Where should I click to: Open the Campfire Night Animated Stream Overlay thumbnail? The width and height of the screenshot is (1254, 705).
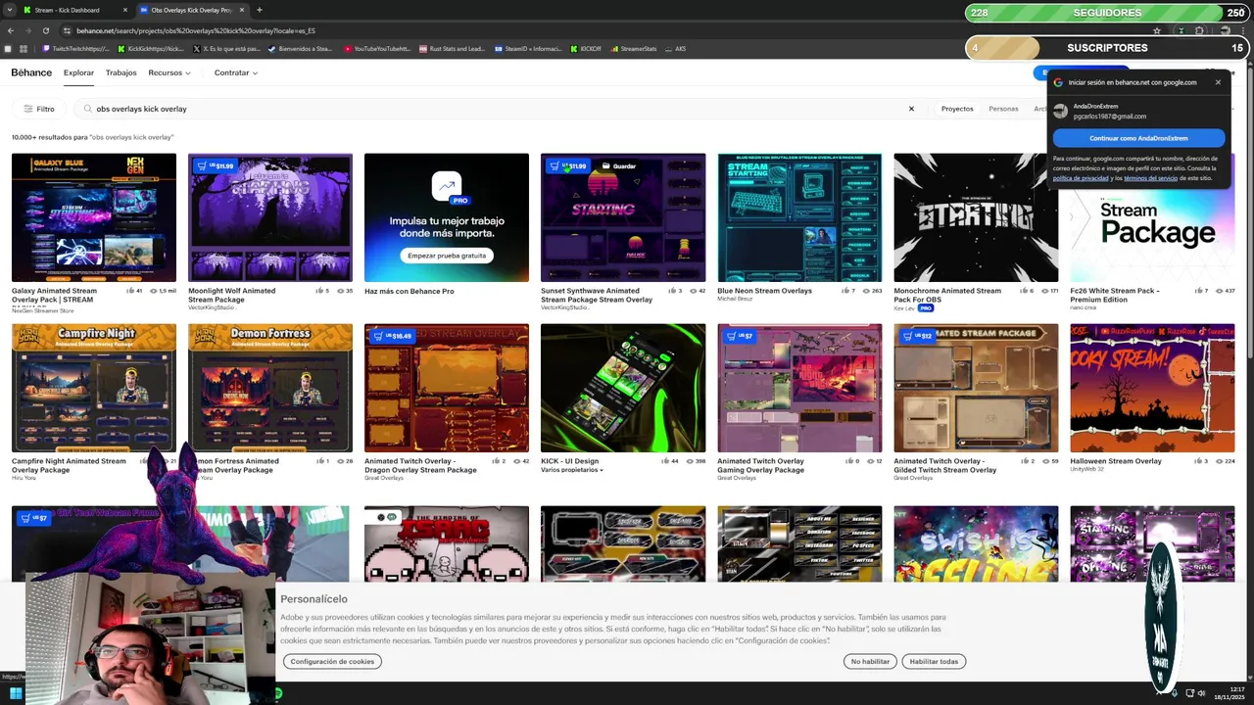[94, 388]
